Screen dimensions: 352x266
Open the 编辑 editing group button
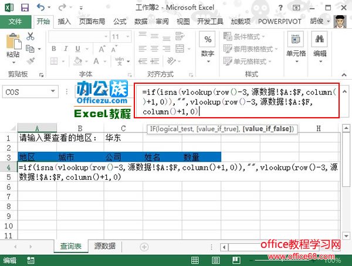coord(320,47)
